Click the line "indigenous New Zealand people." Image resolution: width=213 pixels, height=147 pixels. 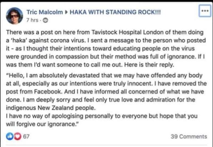(51, 108)
